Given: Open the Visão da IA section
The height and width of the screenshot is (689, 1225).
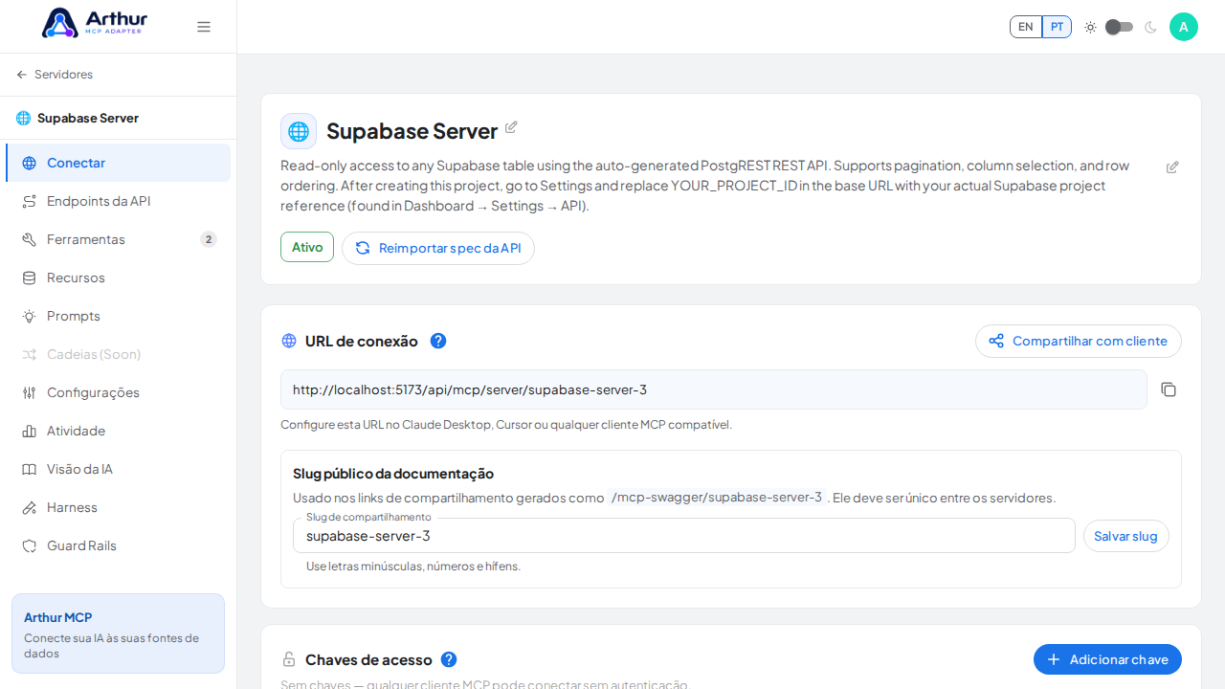Looking at the screenshot, I should click(x=119, y=469).
